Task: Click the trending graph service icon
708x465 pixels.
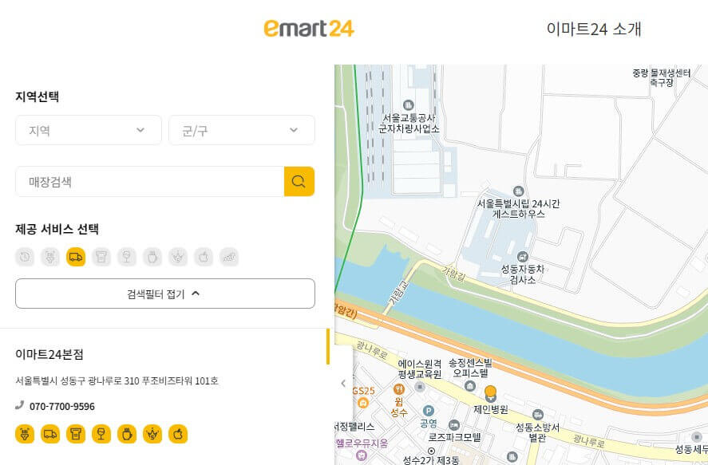Action: point(230,257)
